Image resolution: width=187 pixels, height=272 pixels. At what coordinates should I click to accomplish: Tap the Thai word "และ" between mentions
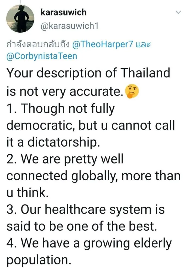[143, 44]
